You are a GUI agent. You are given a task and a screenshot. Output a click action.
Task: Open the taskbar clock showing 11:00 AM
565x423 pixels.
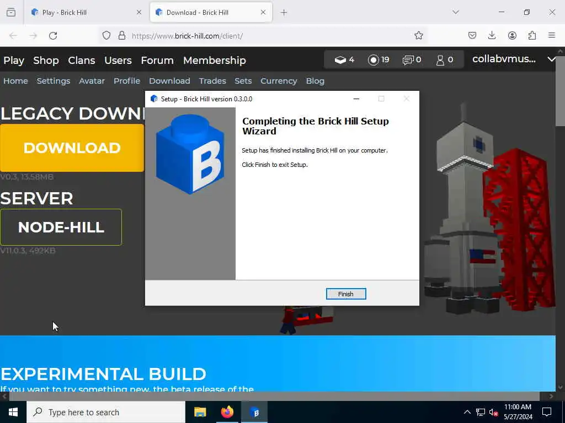click(518, 412)
